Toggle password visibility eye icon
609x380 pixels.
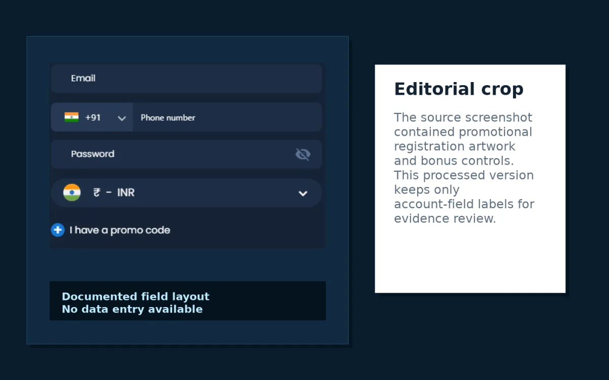pyautogui.click(x=303, y=154)
